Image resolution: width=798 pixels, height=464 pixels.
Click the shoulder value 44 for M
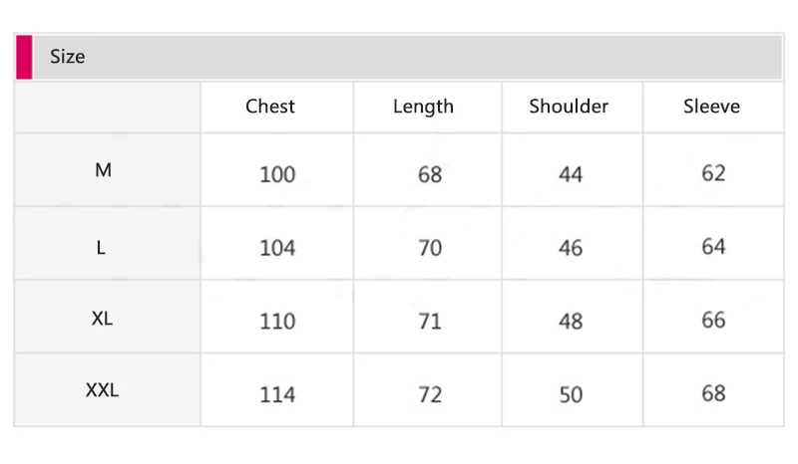click(571, 174)
